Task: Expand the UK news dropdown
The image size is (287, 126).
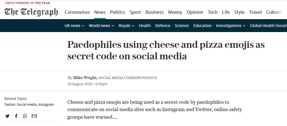Action: pos(75,26)
